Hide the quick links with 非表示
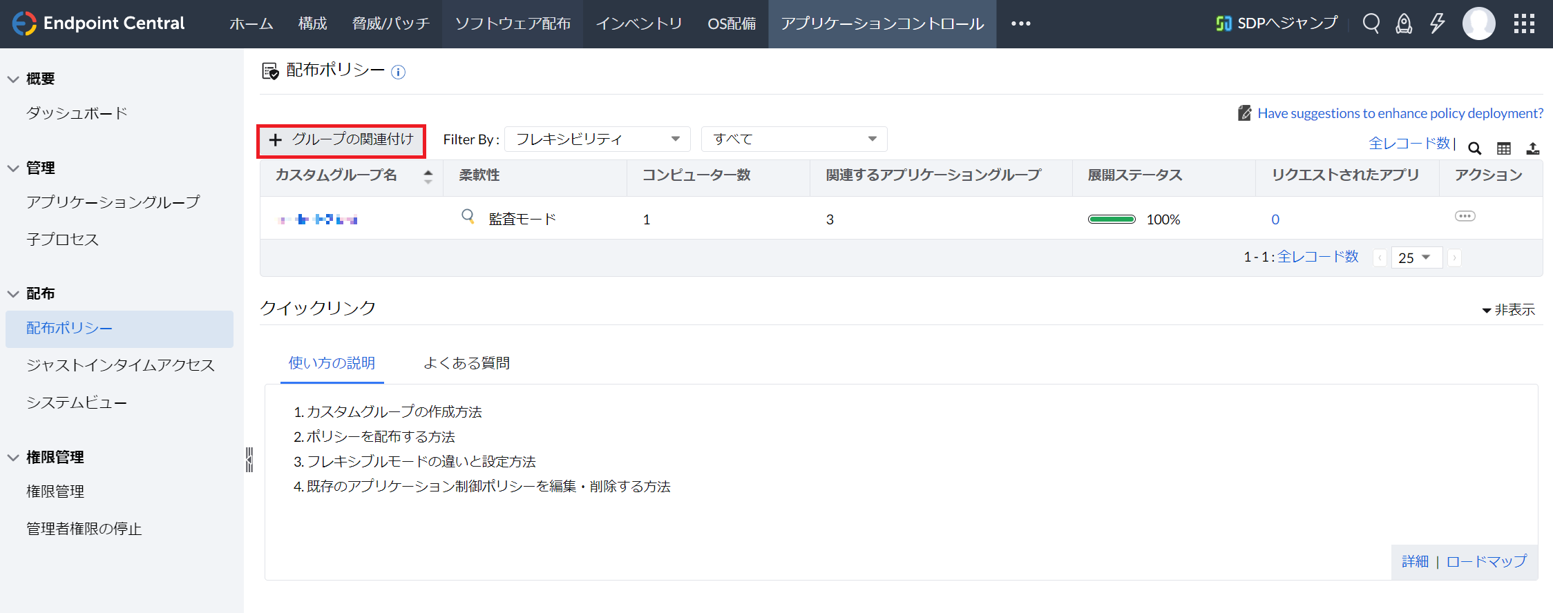Viewport: 1553px width, 613px height. point(1509,310)
